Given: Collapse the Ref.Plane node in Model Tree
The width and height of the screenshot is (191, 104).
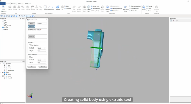Looking at the screenshot, I should coord(1,63).
